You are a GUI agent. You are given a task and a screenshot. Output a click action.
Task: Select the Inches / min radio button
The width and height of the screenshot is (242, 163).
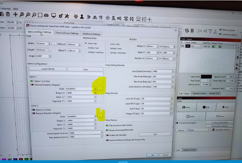tap(108, 48)
